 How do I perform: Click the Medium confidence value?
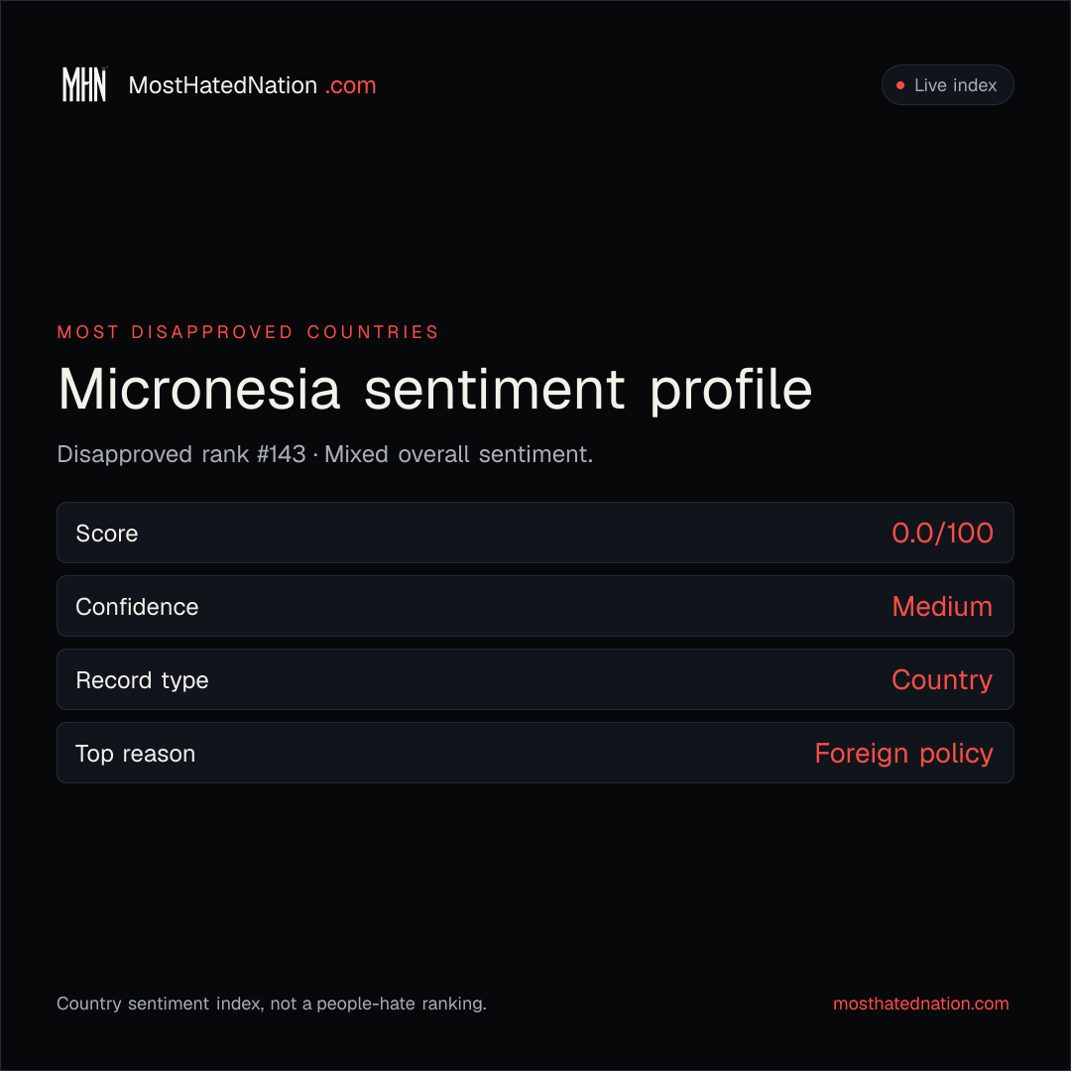[x=942, y=607]
